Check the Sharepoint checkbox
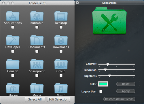This screenshot has height=104, width=144. (x=37, y=75)
